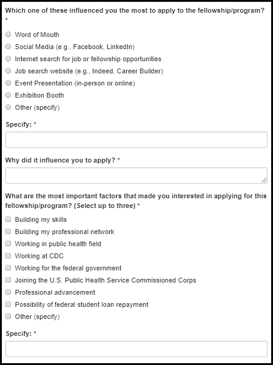Tick the Other (specify) checkbox
The image size is (273, 365).
(8, 316)
